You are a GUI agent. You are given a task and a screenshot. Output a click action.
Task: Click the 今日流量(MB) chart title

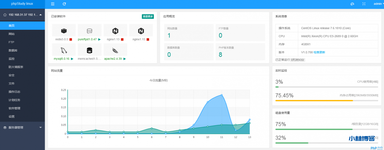(x=158, y=80)
